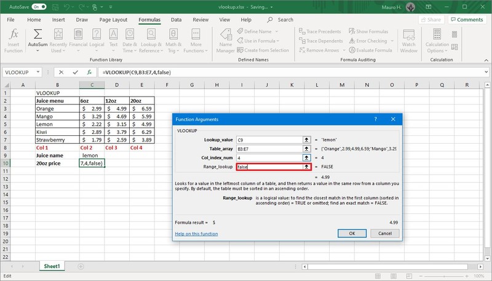Click the Col_index_num range selector icon
492x281 pixels.
[x=306, y=158]
